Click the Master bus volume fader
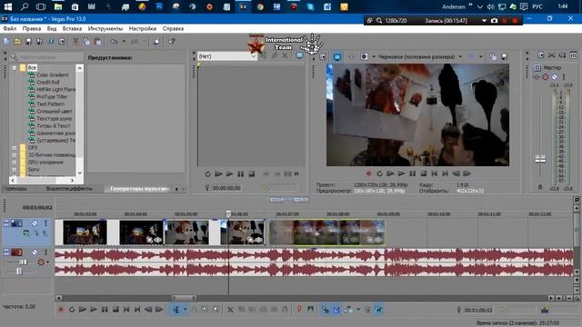This screenshot has width=582, height=327. [x=540, y=159]
